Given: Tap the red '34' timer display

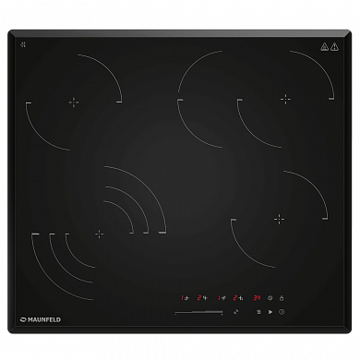Looking at the screenshot, I should (x=257, y=297).
